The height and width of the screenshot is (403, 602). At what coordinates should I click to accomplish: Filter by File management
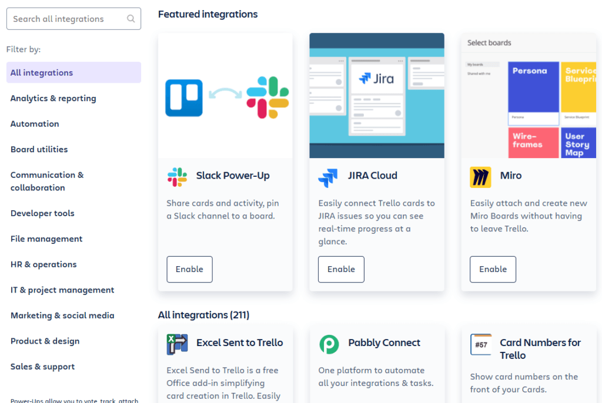46,239
